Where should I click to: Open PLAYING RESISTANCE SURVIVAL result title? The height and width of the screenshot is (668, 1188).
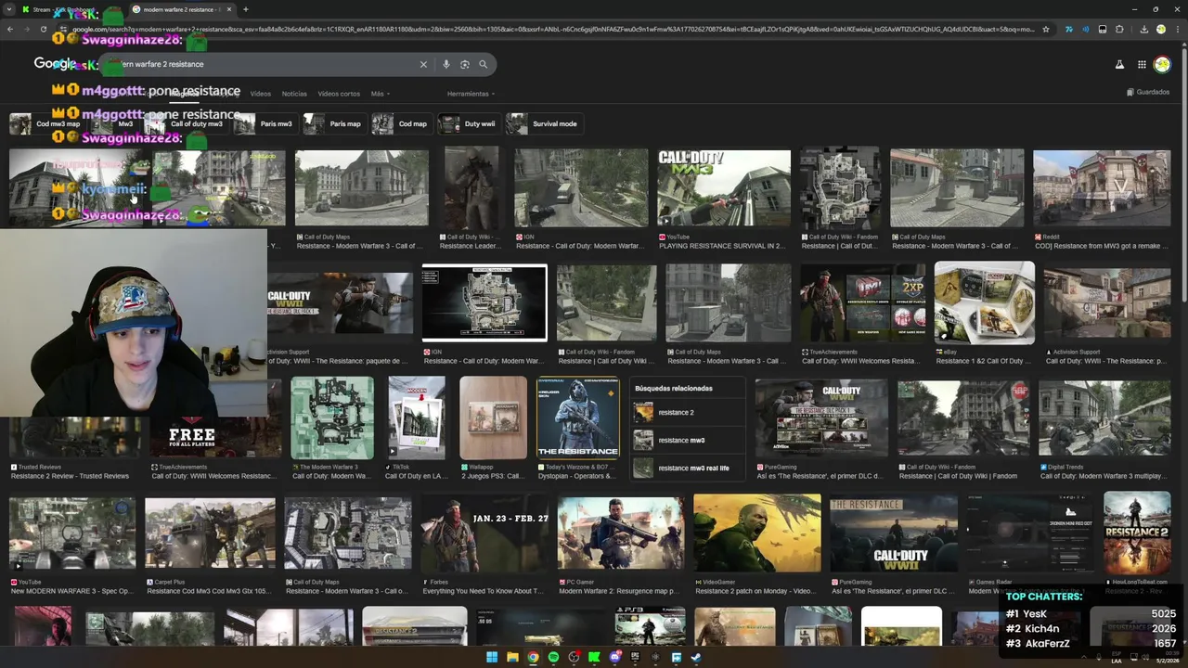(722, 246)
